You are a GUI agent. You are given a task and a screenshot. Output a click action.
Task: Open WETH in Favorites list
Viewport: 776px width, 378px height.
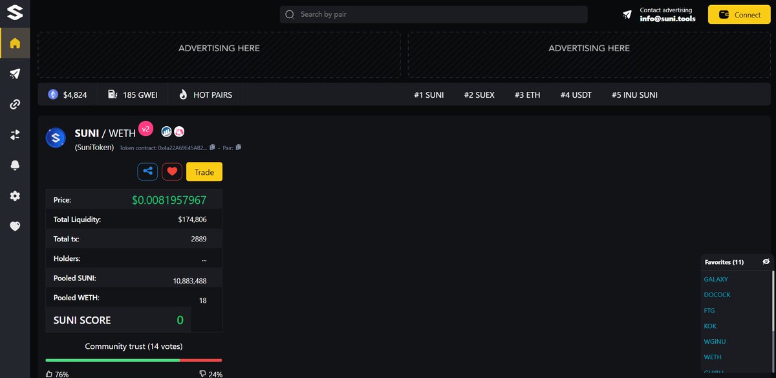click(x=713, y=357)
